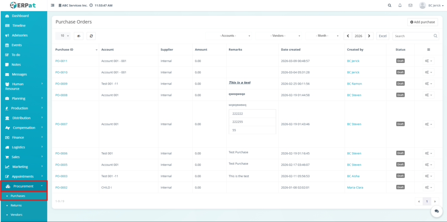Click the Add purchase button

(x=422, y=22)
